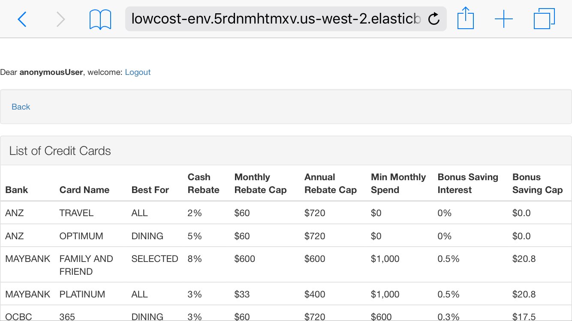Add a new tab with plus icon
This screenshot has height=321, width=572.
(x=503, y=19)
